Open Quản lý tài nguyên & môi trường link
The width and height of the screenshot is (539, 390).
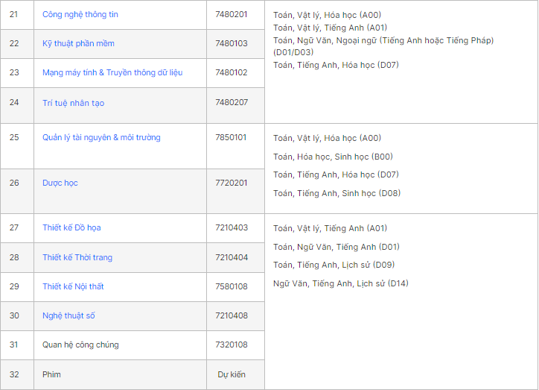pos(101,138)
